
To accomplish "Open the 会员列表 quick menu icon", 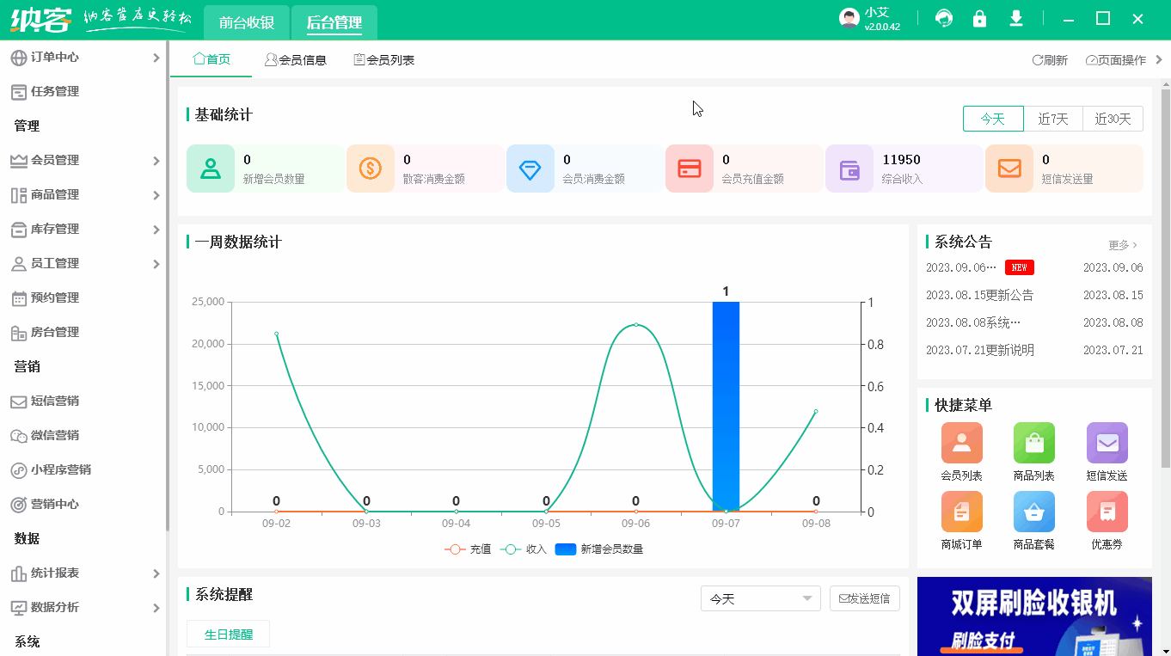I will point(961,444).
